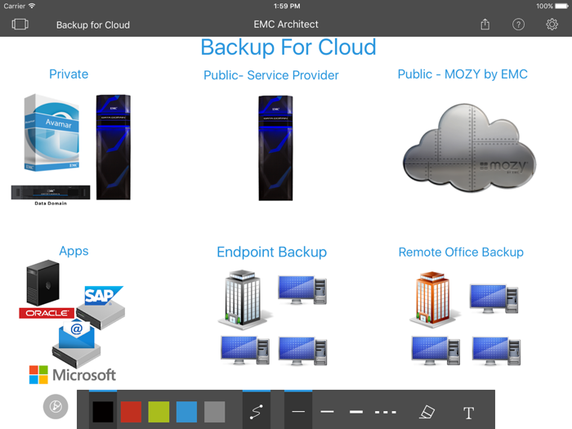Viewport: 572px width, 429px height.
Task: Tap the 'Private' heading
Action: (69, 74)
